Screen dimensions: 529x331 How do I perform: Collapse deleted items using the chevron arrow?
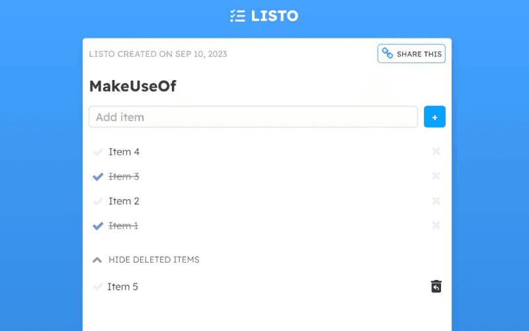(x=97, y=260)
